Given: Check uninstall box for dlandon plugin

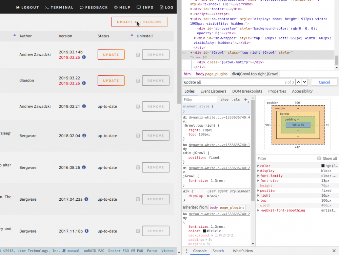Looking at the screenshot, I should click(x=138, y=81).
